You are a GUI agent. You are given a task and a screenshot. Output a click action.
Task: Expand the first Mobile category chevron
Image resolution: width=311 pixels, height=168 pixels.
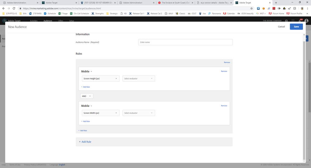click(x=91, y=72)
